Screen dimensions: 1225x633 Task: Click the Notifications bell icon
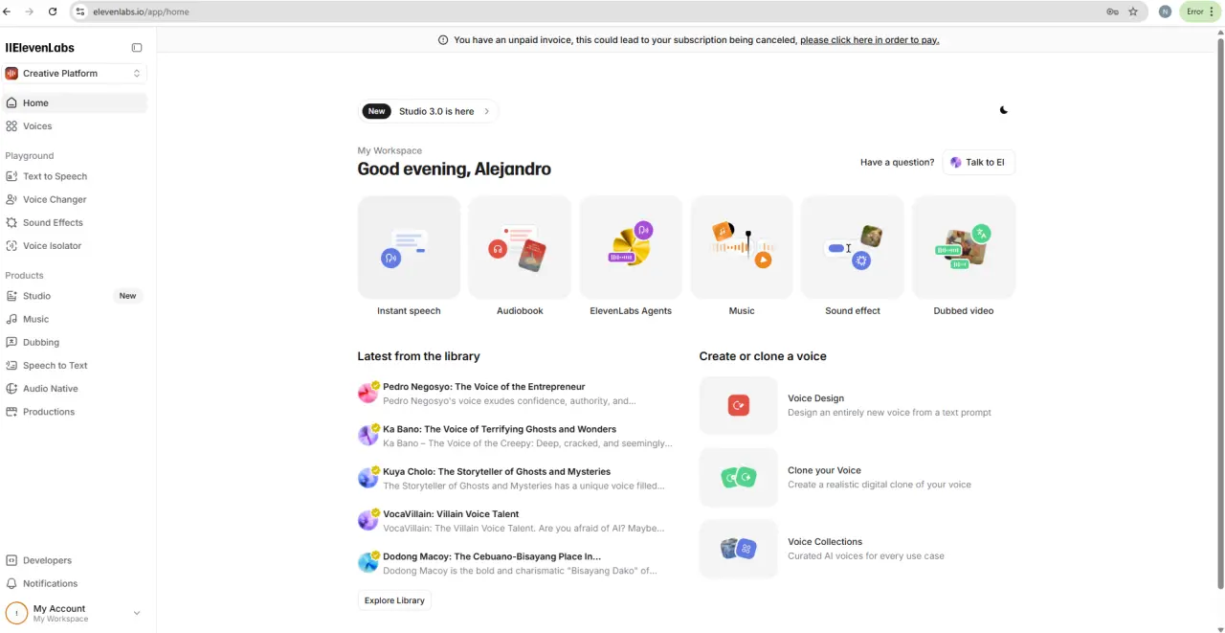pos(11,583)
